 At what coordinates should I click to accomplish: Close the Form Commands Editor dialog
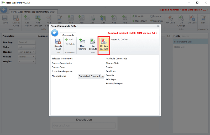click(158, 26)
